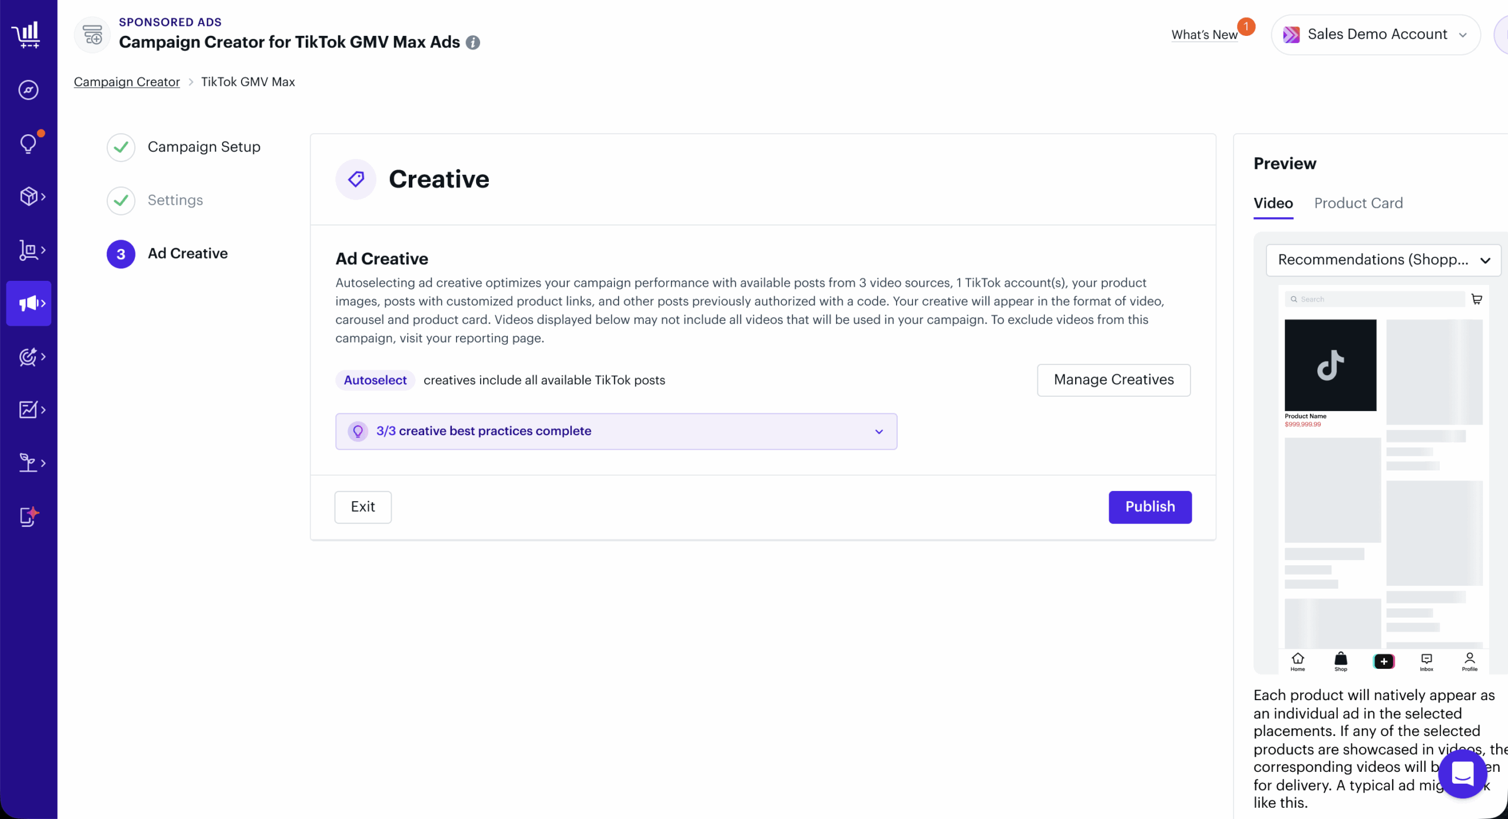
Task: Click the TikTok preview cart icon
Action: (x=1477, y=299)
